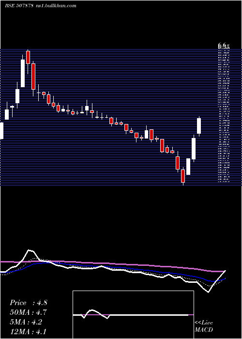Click the lowest red candlestick at the trough
This screenshot has width=242, height=339.
tap(183, 176)
